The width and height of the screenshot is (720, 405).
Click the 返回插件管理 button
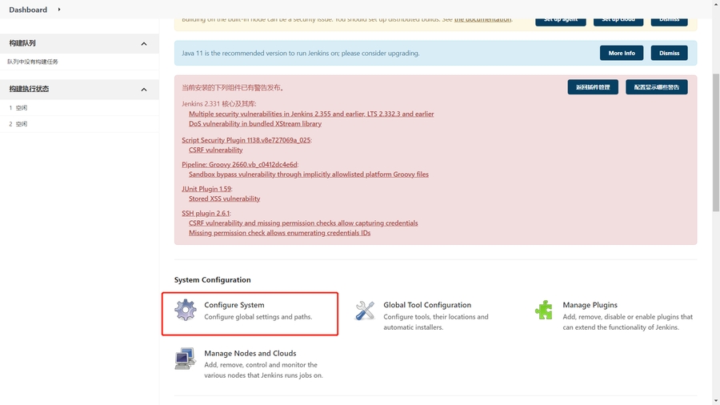tap(593, 86)
